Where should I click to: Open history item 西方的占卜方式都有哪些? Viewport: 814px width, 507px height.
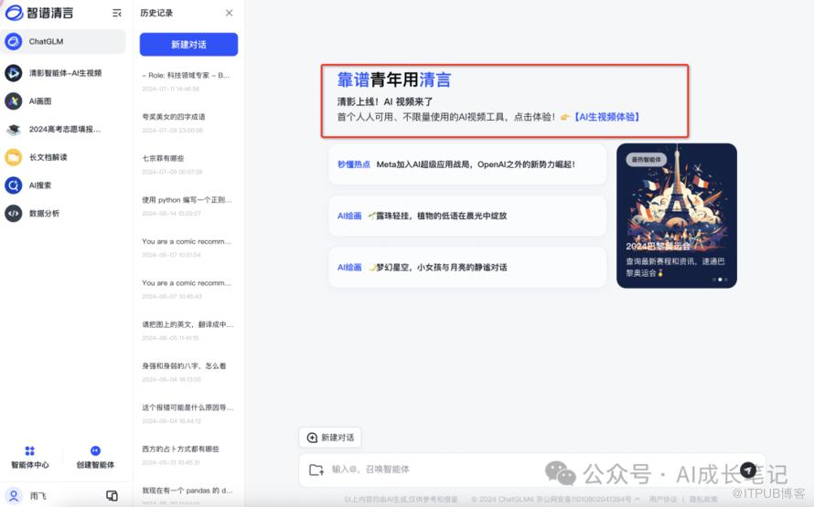click(x=180, y=449)
